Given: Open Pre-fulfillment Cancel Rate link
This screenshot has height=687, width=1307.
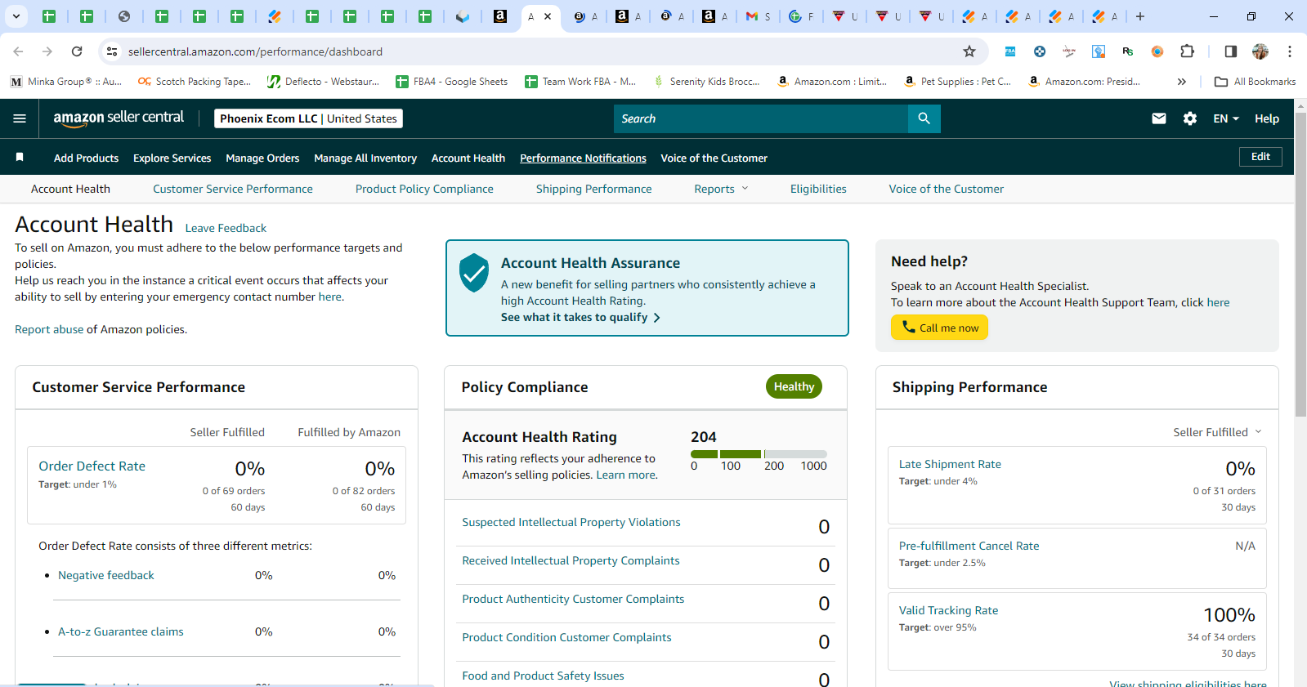Looking at the screenshot, I should (x=969, y=546).
